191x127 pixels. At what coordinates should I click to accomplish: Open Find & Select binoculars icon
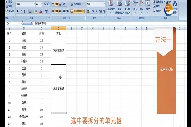(174, 3)
